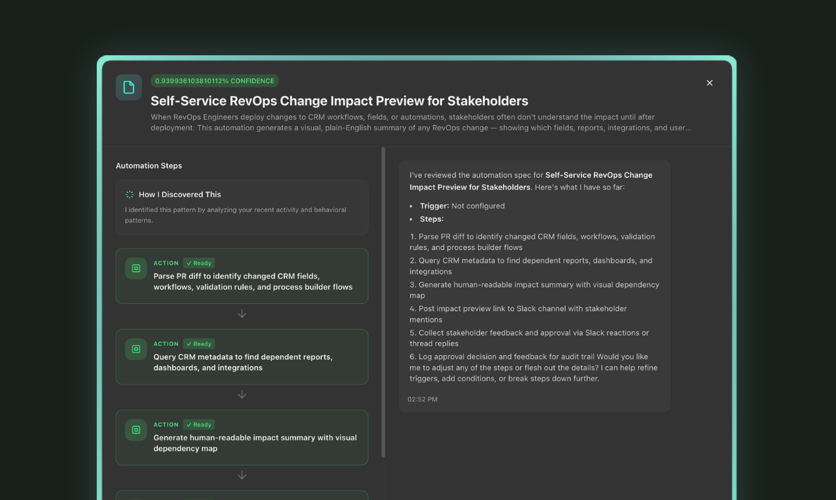Click the action icon on the Generate impact summary step
836x500 pixels.
click(136, 430)
